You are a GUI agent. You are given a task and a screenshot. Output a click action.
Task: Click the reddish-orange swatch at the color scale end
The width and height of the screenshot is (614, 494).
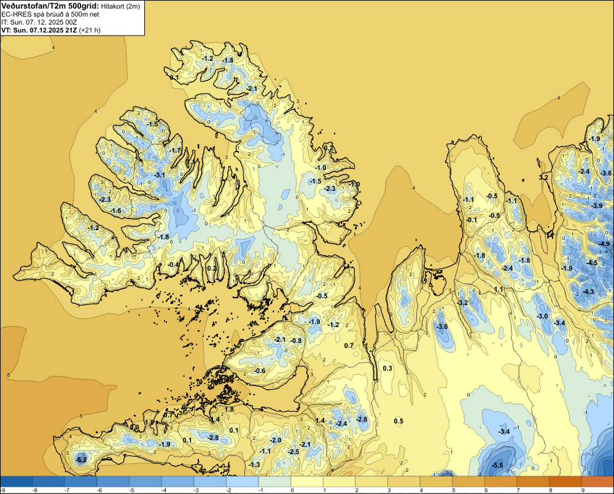tap(597, 482)
